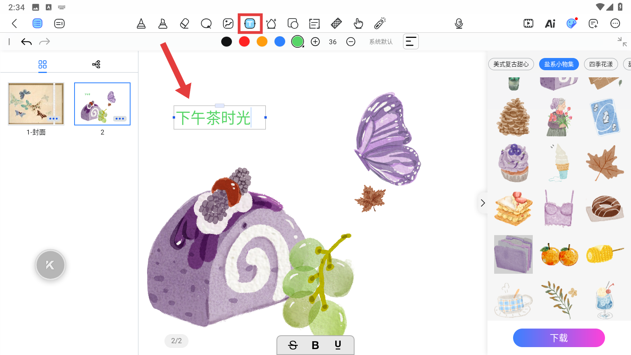Increase font size with plus button
This screenshot has width=631, height=355.
(x=315, y=42)
